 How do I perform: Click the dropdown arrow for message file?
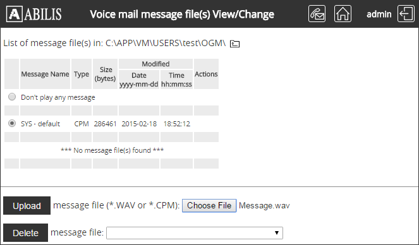pos(277,233)
